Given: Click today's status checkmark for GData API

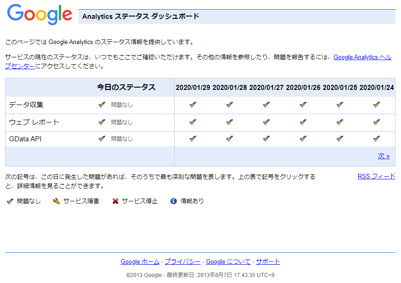Looking at the screenshot, I should [102, 139].
